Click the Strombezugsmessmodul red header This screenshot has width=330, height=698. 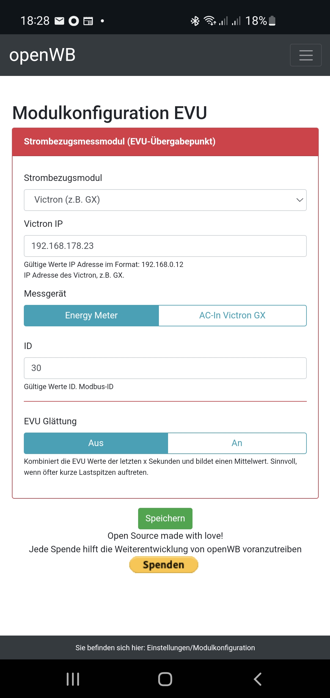[165, 142]
